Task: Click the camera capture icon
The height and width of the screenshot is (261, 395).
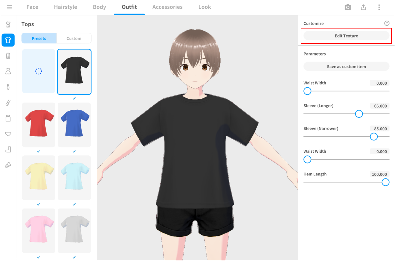Action: [x=348, y=7]
